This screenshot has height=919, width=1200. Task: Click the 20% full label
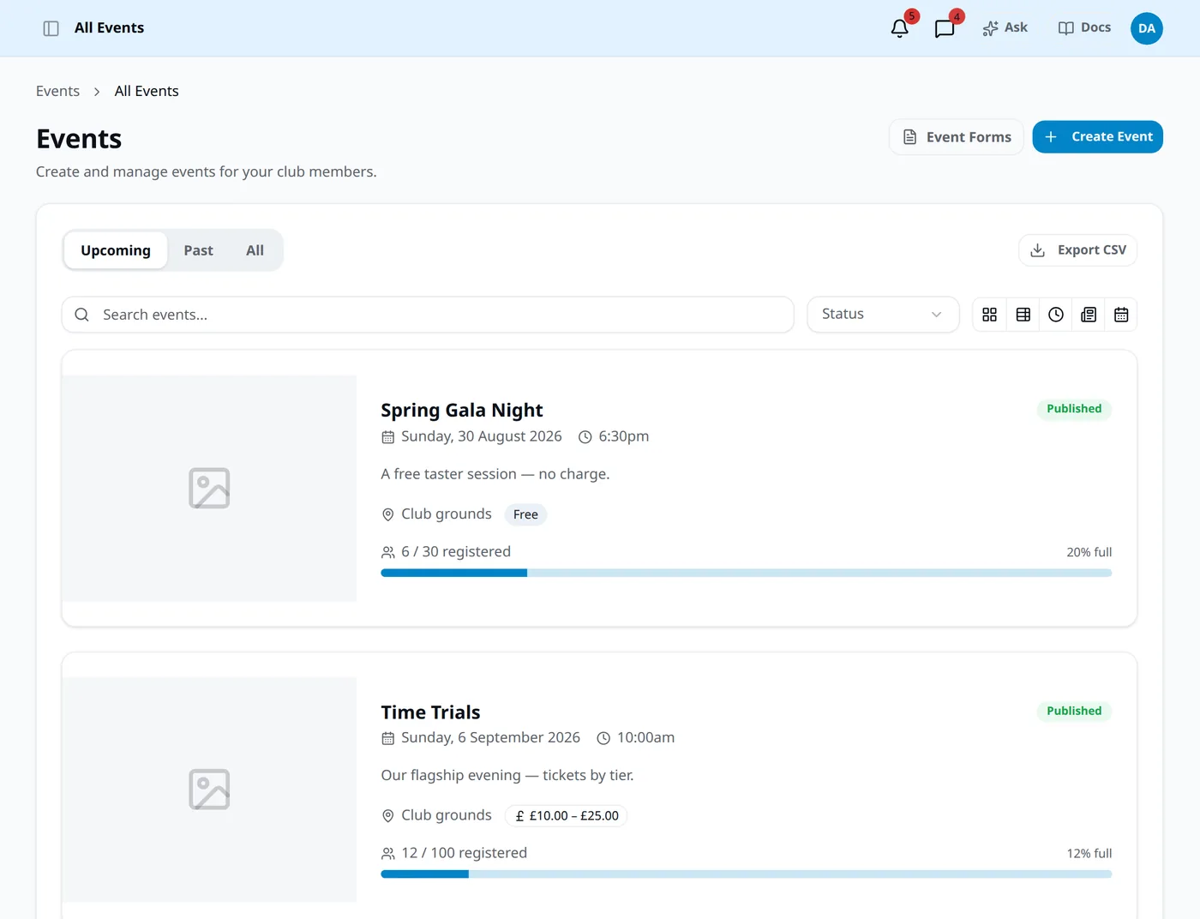(1089, 552)
